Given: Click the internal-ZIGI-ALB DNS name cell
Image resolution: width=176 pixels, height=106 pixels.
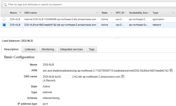Looking at the screenshot, I should (60, 19).
